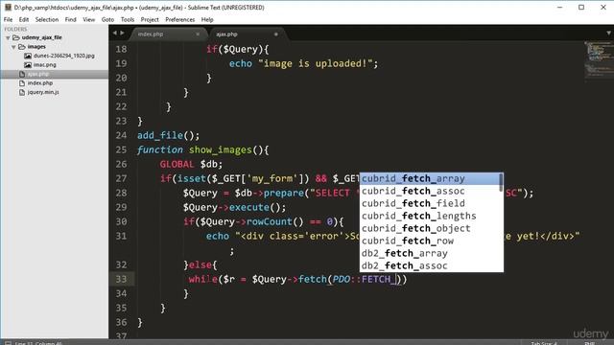Open the Edit menu
The width and height of the screenshot is (614, 345).
24,19
